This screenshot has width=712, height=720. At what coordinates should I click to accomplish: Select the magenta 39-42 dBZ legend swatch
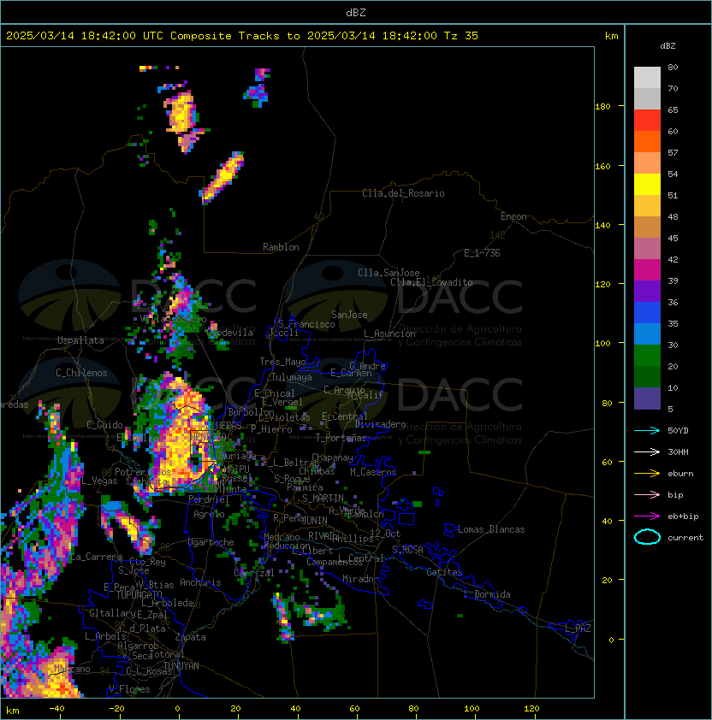(x=647, y=270)
